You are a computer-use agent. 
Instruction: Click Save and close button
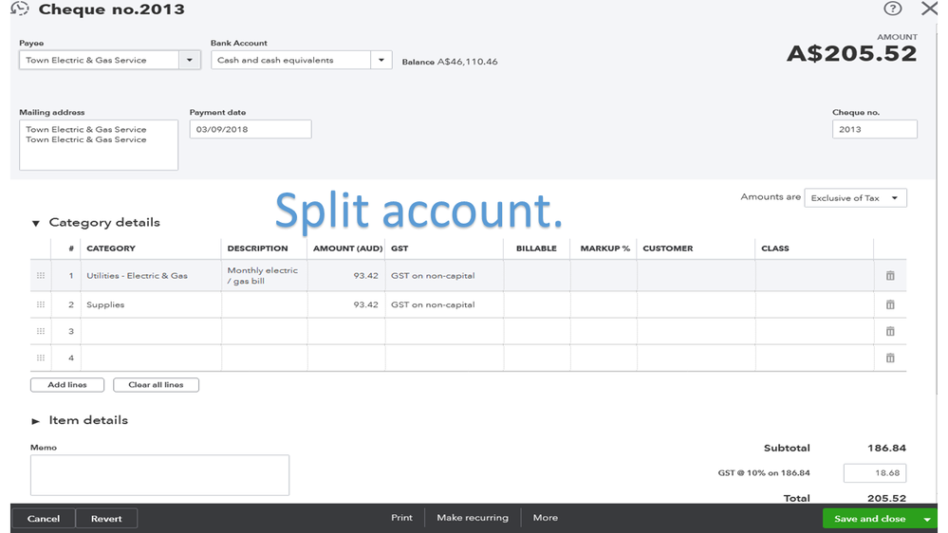pos(869,519)
